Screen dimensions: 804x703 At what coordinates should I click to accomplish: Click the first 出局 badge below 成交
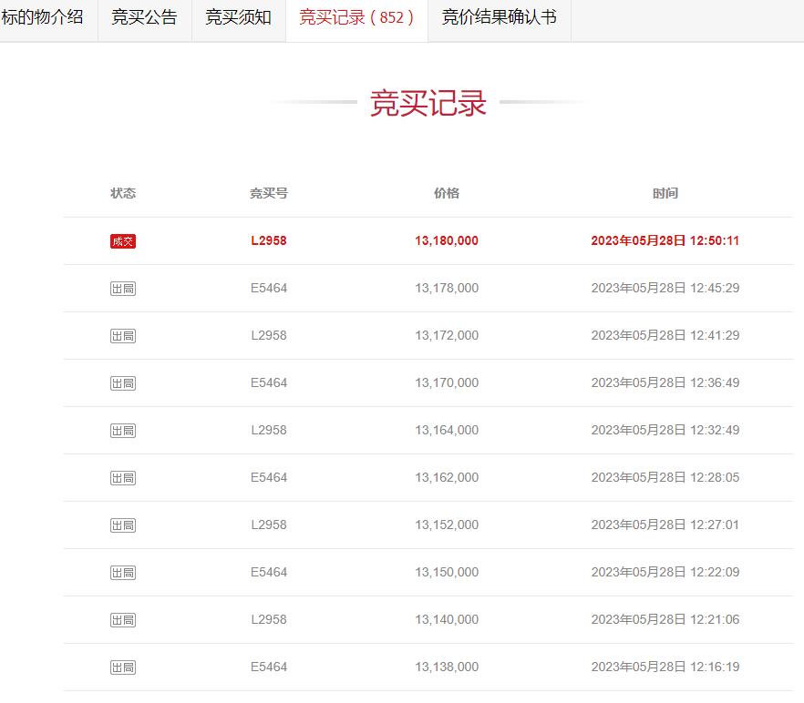point(122,288)
